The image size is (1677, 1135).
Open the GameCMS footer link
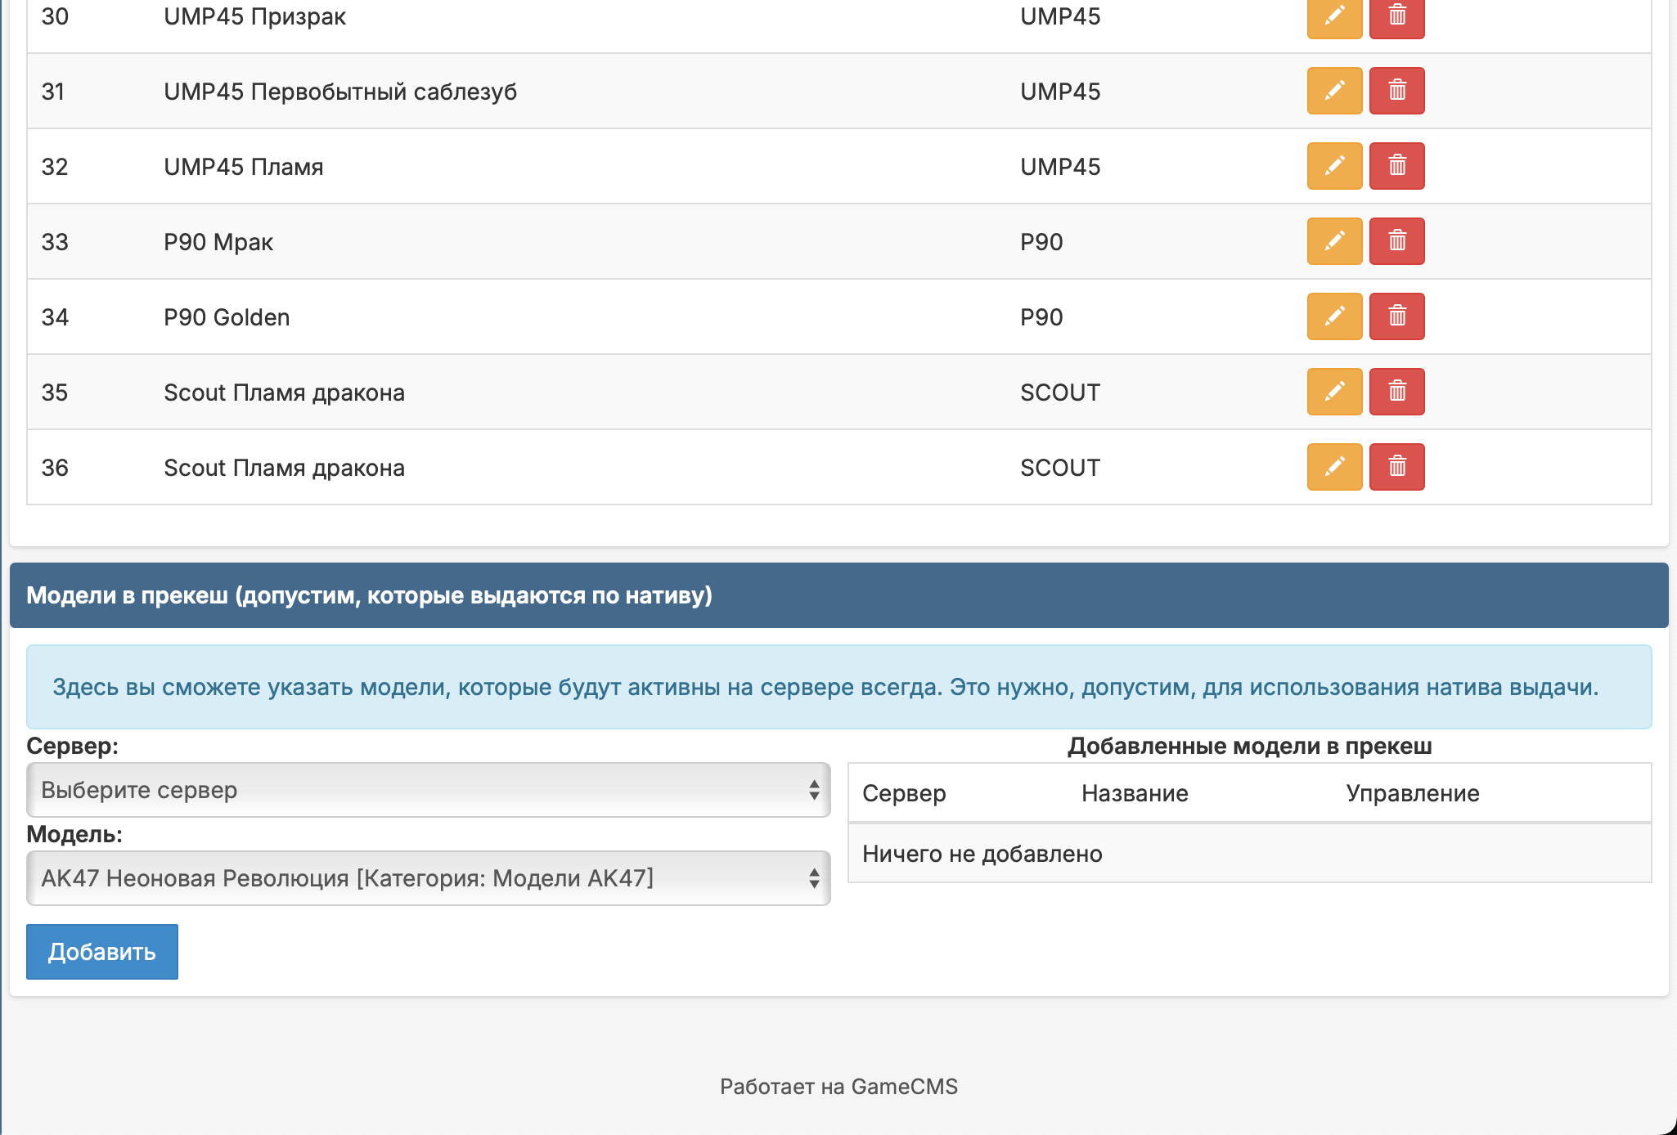click(903, 1087)
